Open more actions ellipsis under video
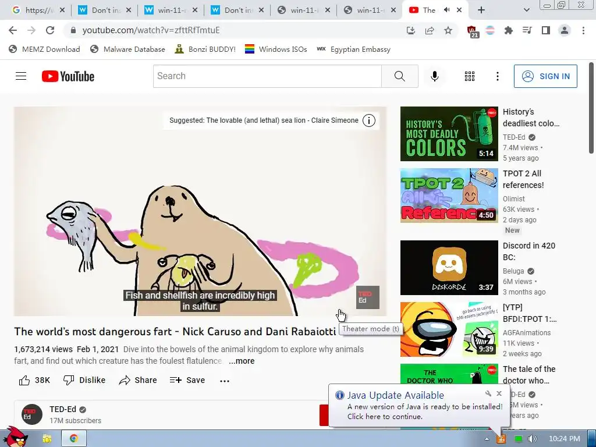The width and height of the screenshot is (596, 447). (225, 381)
